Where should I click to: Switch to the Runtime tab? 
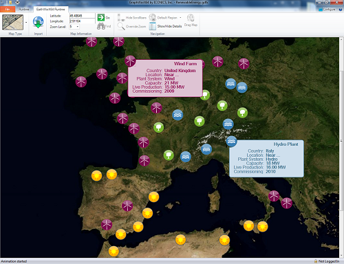pos(24,10)
